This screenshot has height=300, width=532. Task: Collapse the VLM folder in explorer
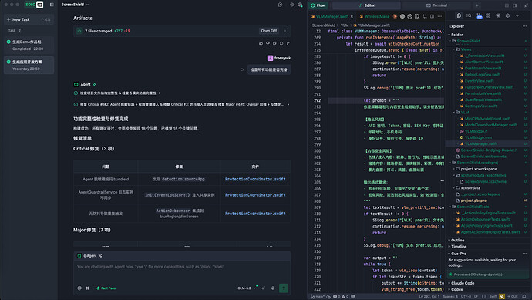click(464, 112)
